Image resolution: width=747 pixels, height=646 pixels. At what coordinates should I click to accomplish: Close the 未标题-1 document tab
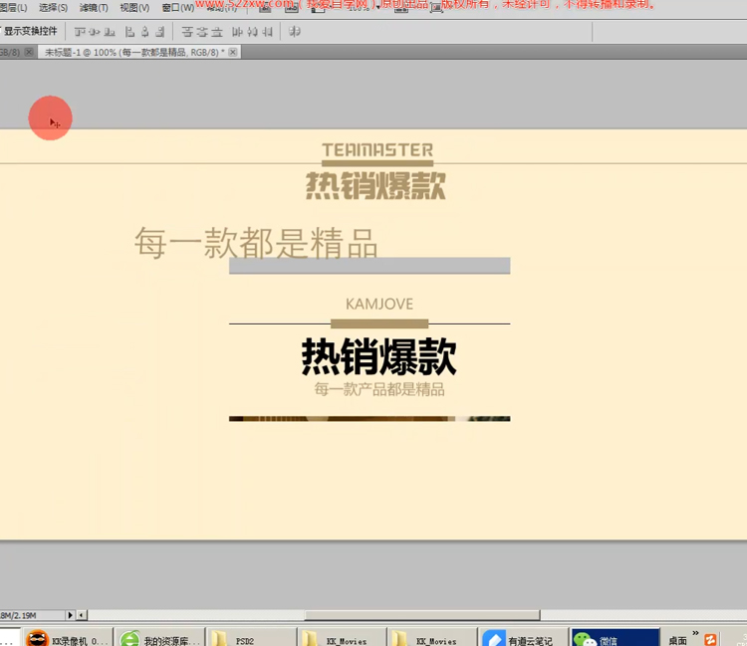point(232,52)
